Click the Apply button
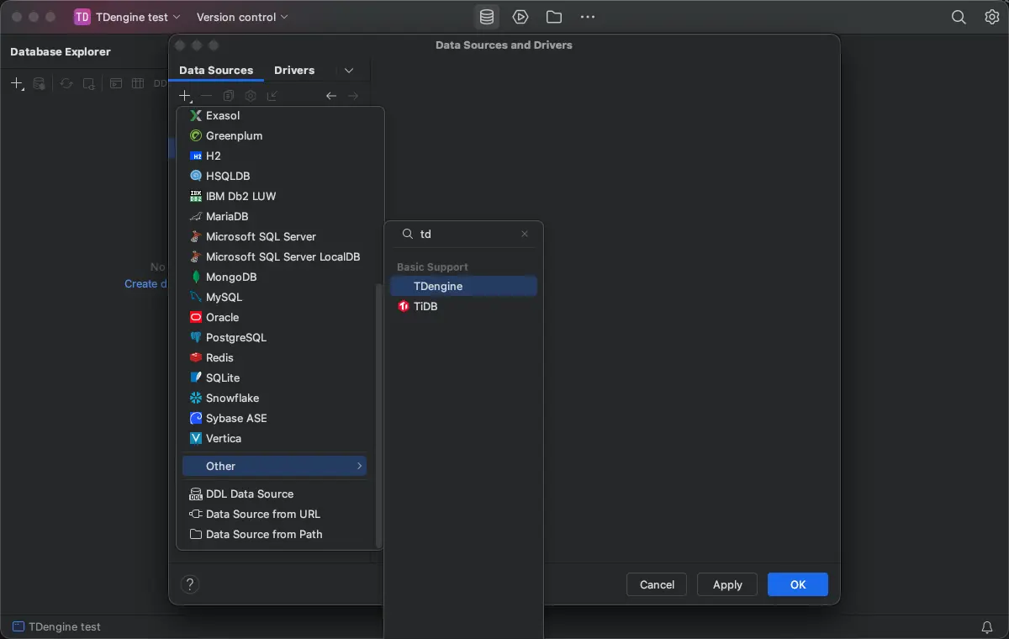The width and height of the screenshot is (1009, 639). (x=727, y=584)
